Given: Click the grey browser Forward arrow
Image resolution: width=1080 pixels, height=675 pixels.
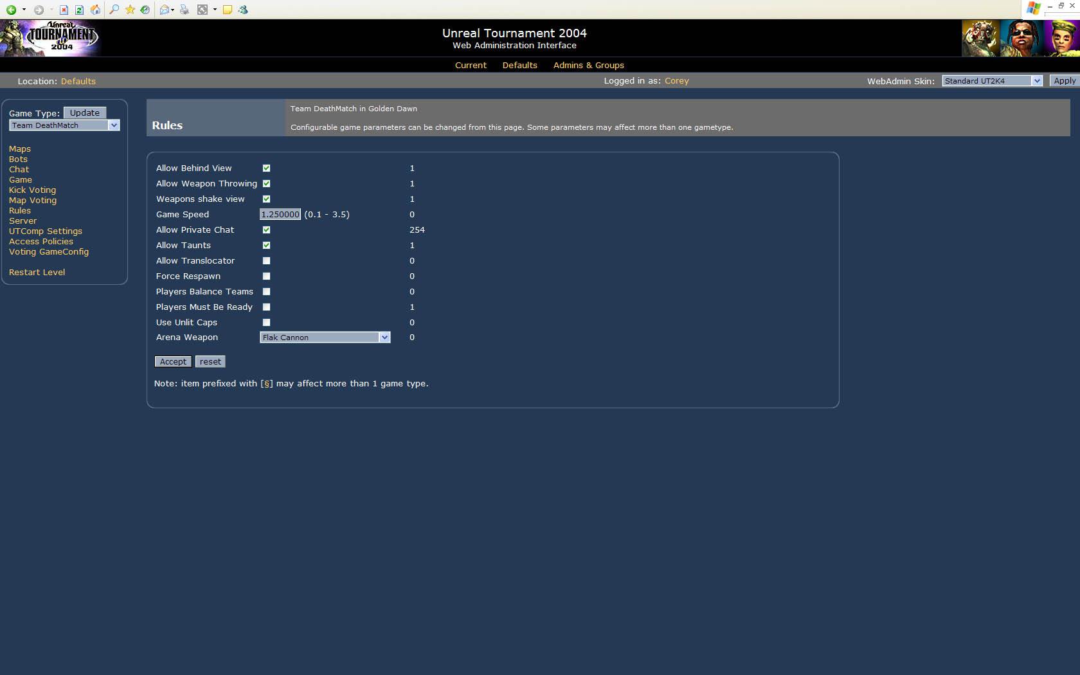Looking at the screenshot, I should click(39, 10).
